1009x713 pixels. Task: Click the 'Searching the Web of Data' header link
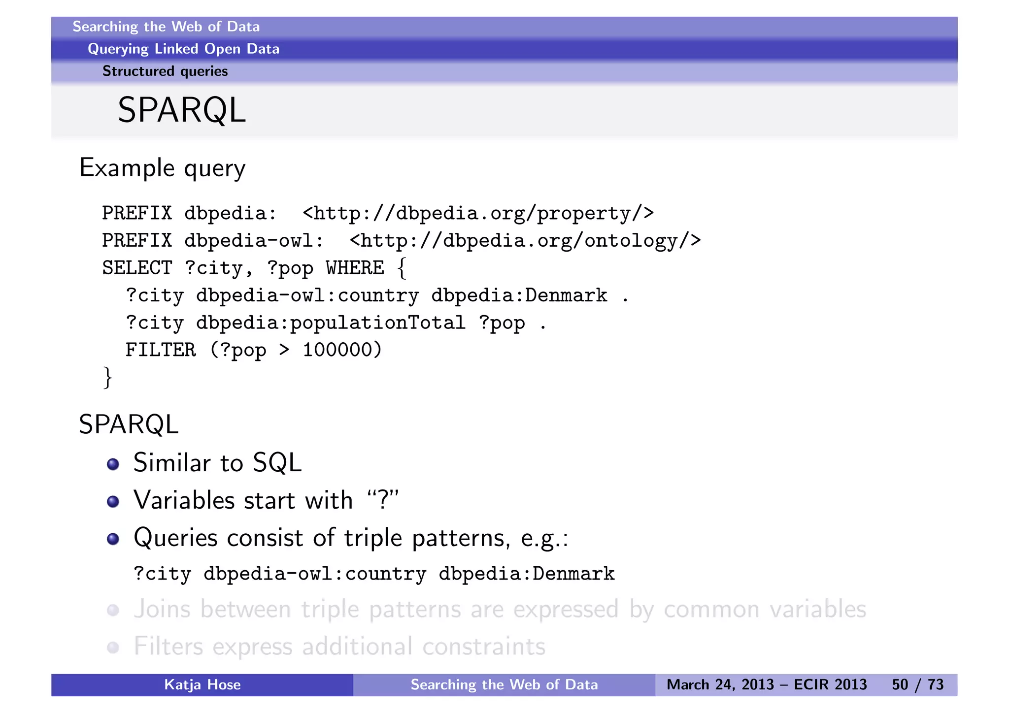tap(166, 27)
